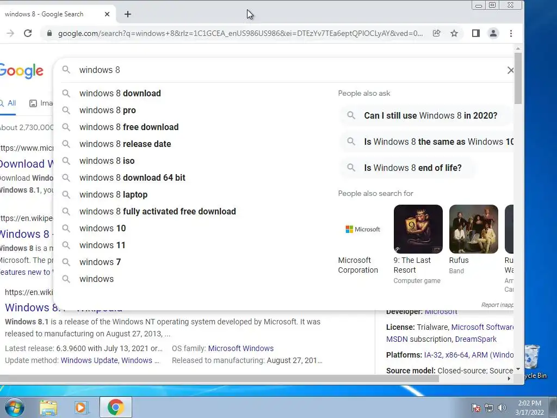Click search icon beside 'windows 8 download'
This screenshot has width=557, height=418.
(x=66, y=93)
